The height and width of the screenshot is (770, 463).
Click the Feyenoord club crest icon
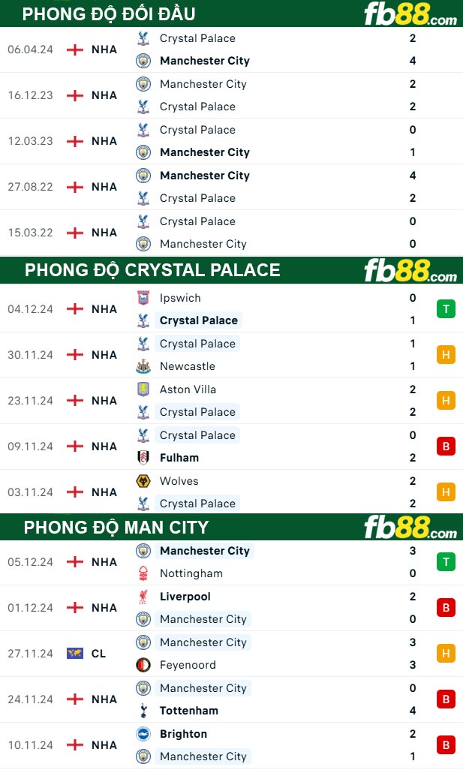pyautogui.click(x=143, y=664)
